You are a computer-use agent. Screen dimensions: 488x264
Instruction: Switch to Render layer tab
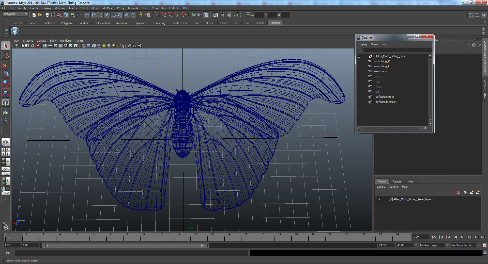coord(397,181)
